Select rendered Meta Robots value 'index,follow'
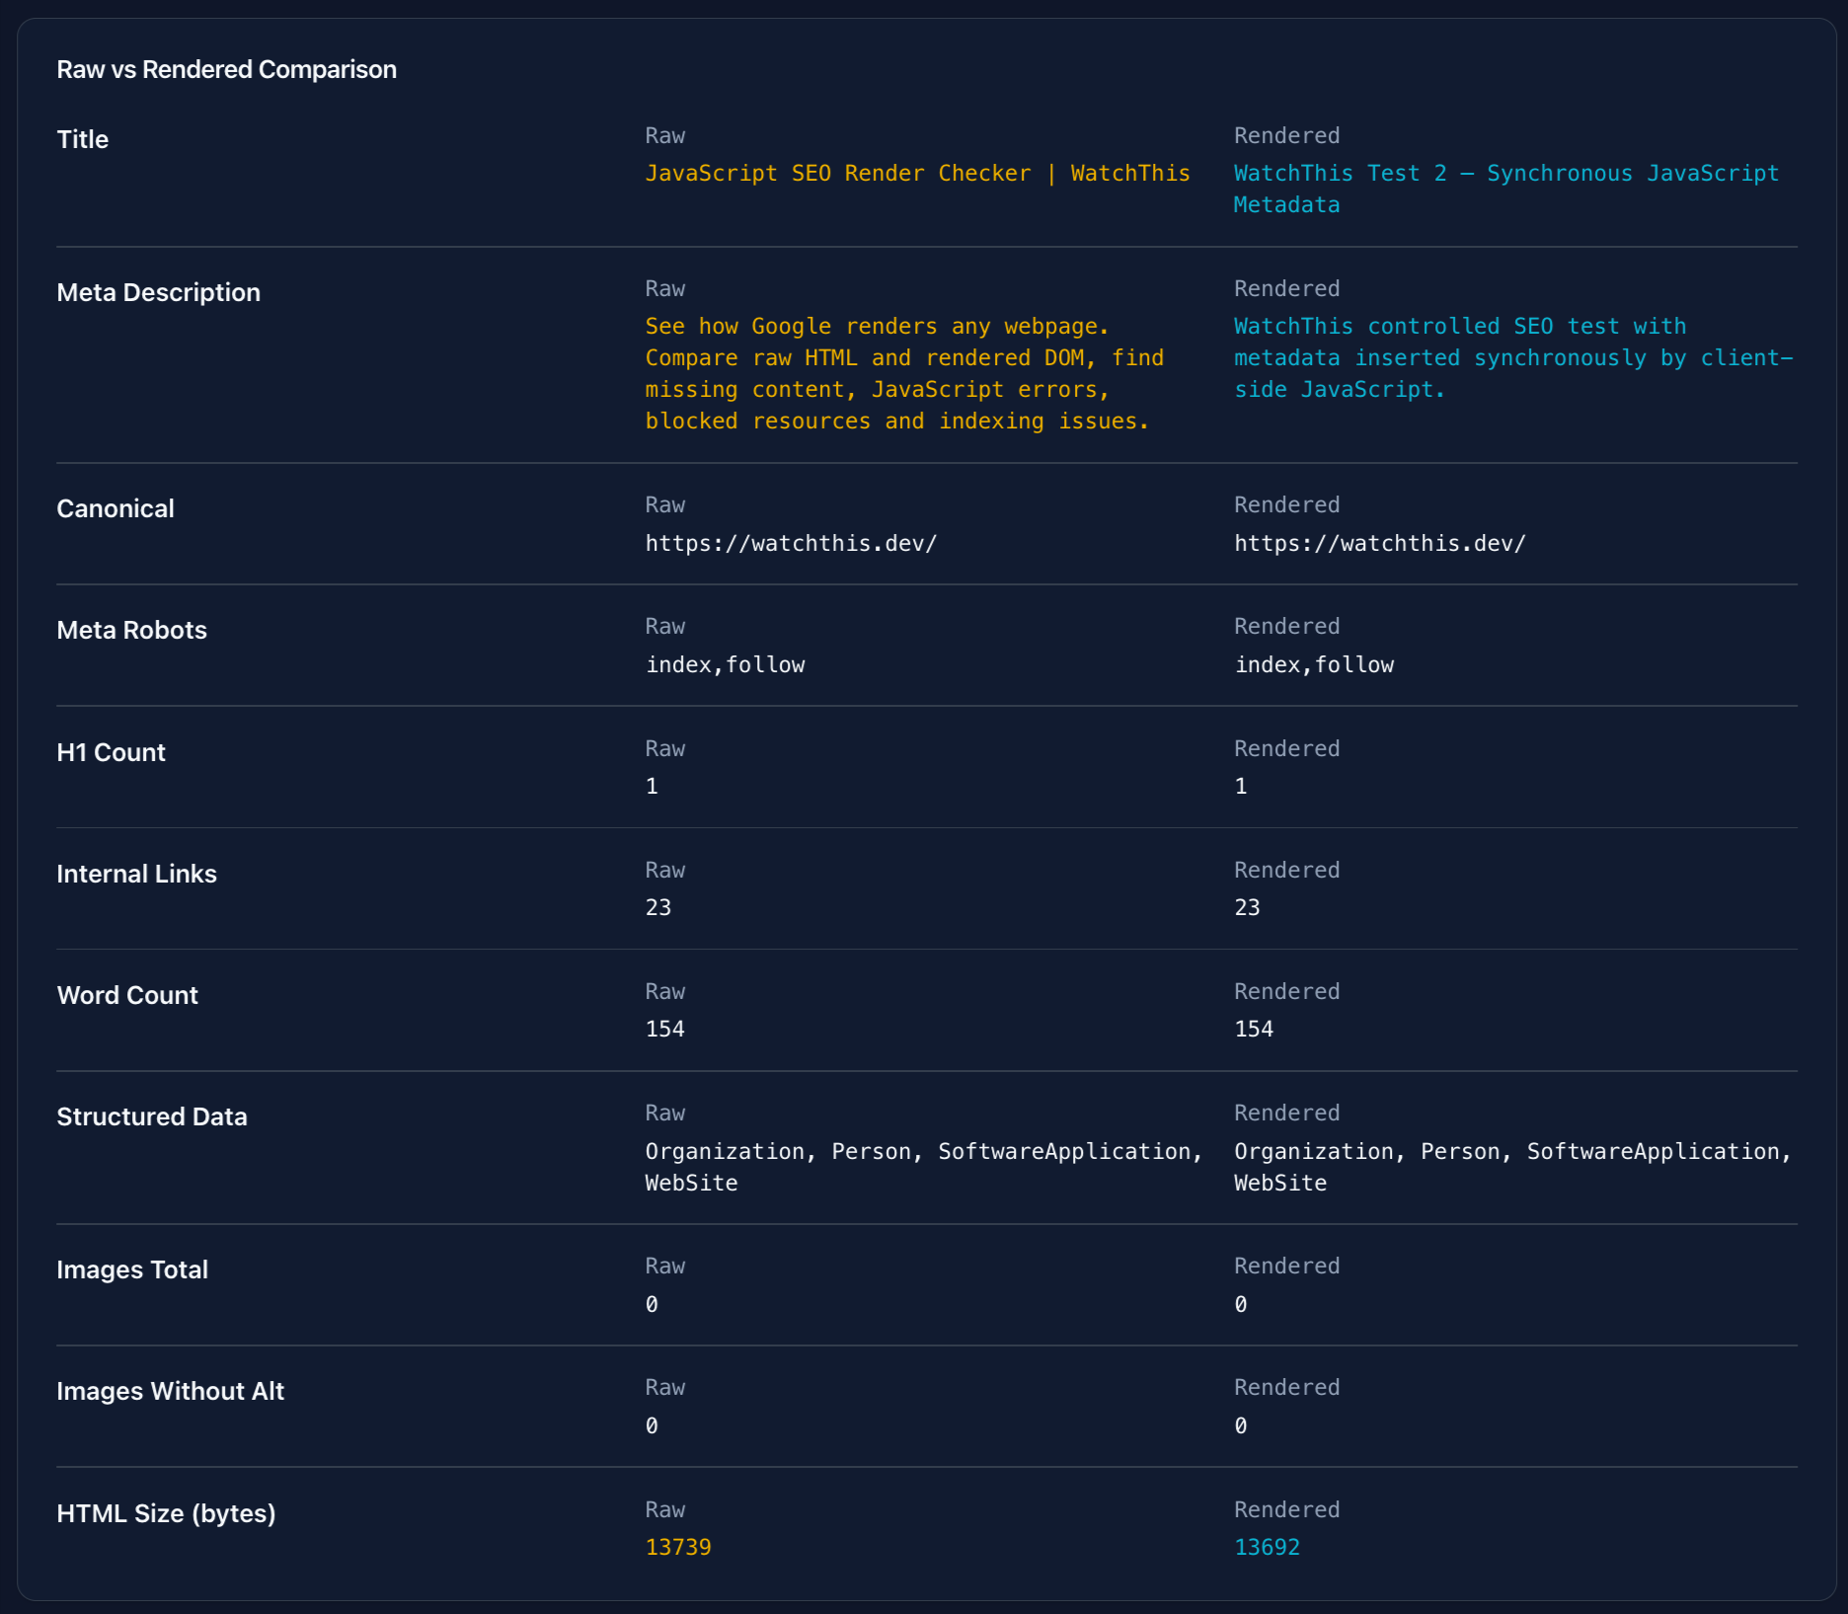Viewport: 1848px width, 1614px height. coord(1314,665)
